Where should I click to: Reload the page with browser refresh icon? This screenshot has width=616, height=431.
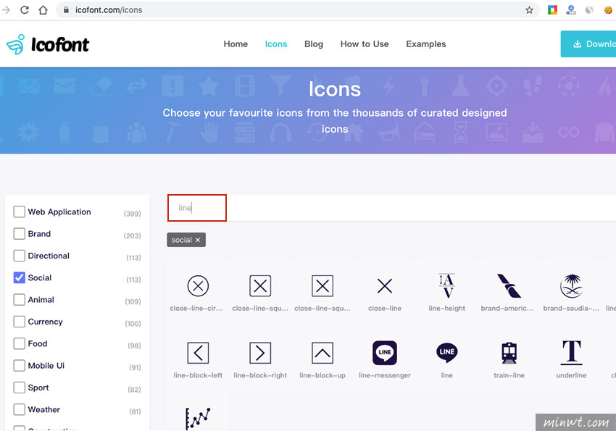(25, 10)
